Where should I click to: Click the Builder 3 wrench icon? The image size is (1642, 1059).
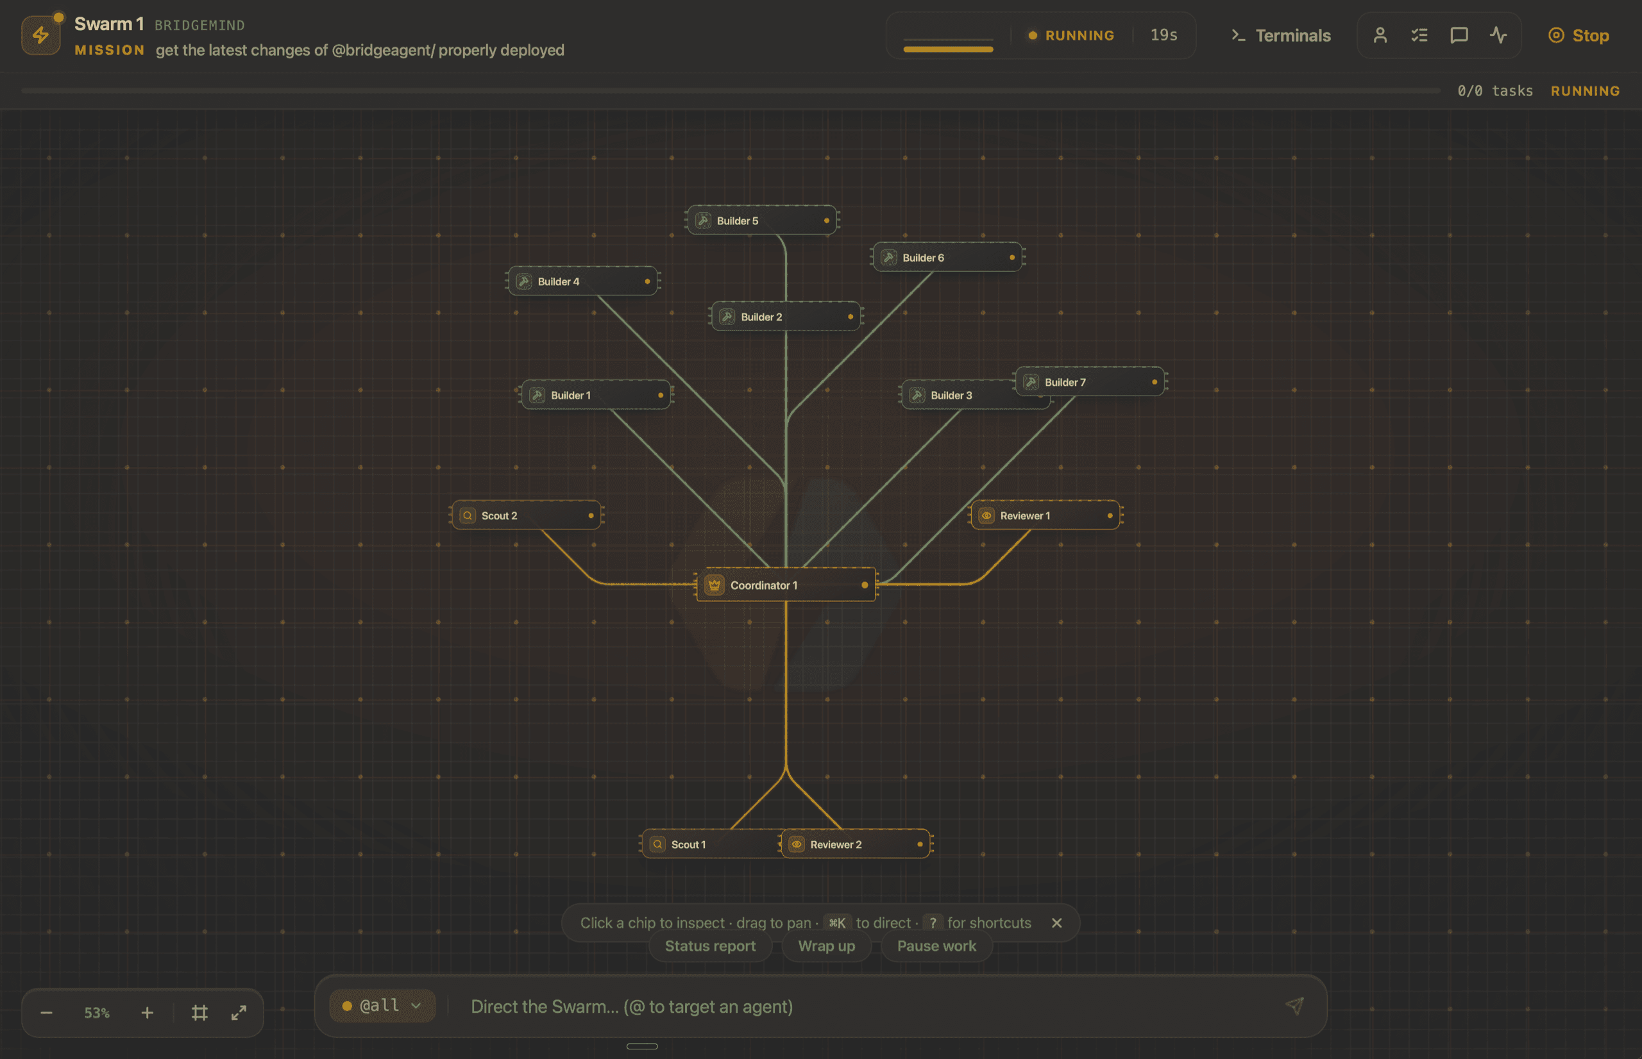coord(917,395)
